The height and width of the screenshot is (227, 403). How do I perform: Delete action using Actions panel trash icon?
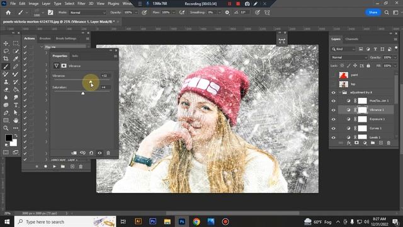tap(81, 166)
